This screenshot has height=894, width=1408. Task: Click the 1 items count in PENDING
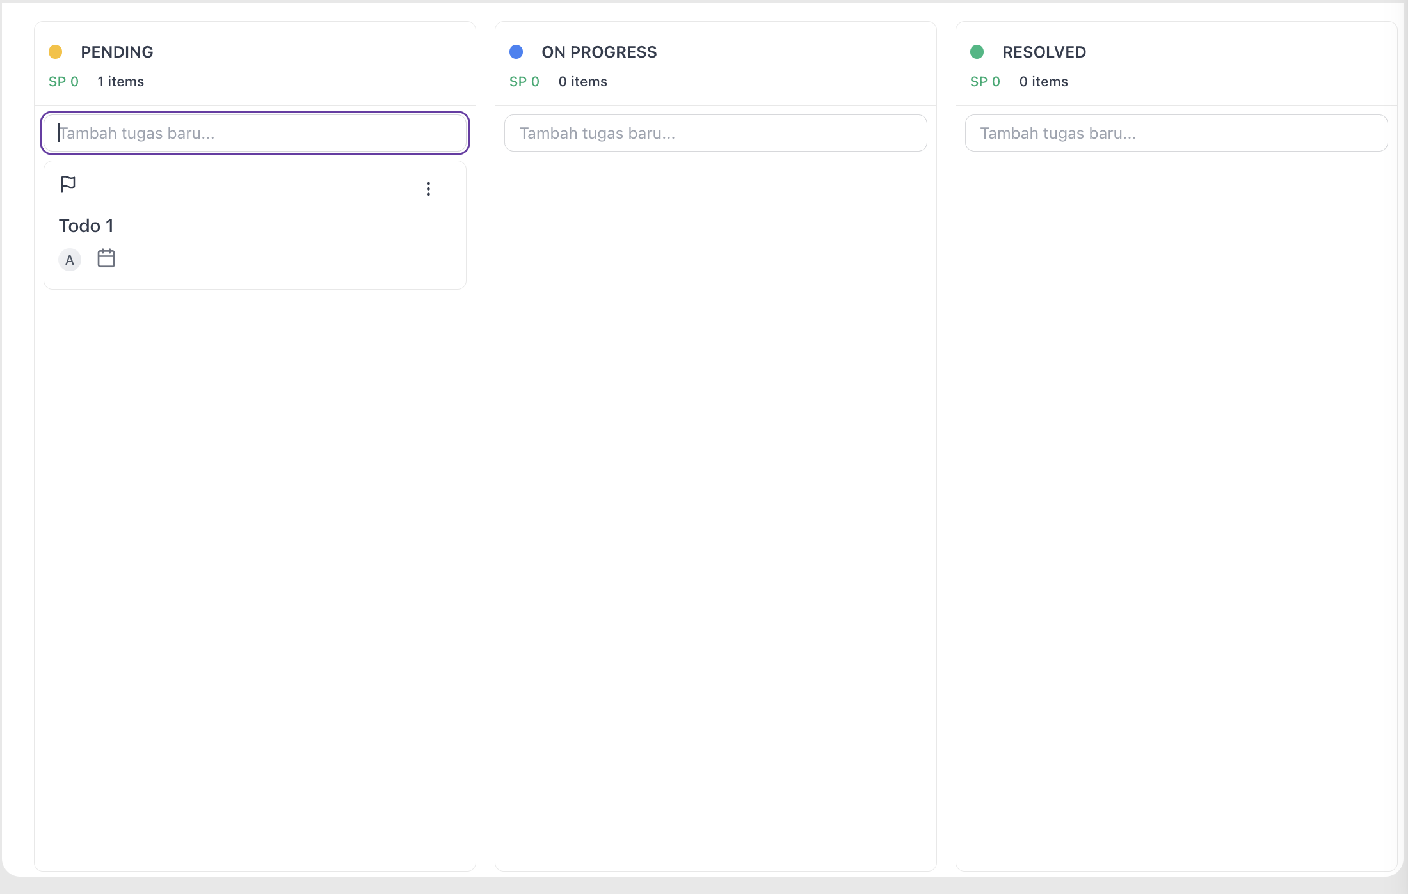pos(121,82)
